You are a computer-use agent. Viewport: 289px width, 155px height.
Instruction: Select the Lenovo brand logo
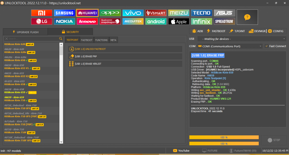[87, 21]
